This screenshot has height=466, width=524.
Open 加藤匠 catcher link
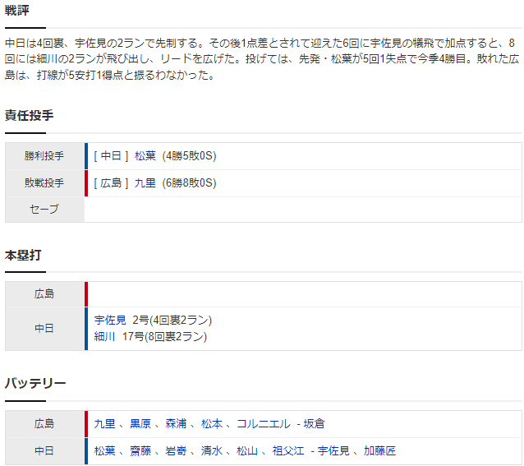click(380, 450)
